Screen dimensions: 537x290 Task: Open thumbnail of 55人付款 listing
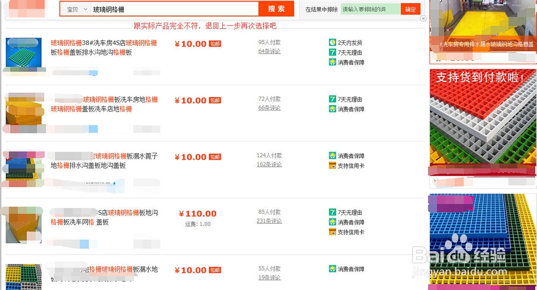(x=24, y=277)
